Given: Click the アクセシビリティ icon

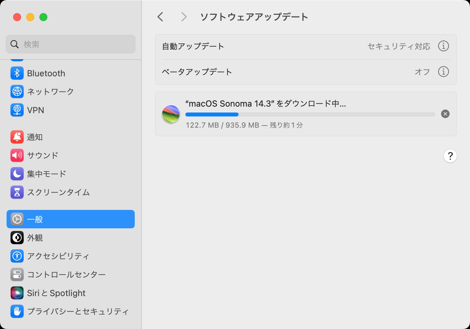Looking at the screenshot, I should pos(17,256).
